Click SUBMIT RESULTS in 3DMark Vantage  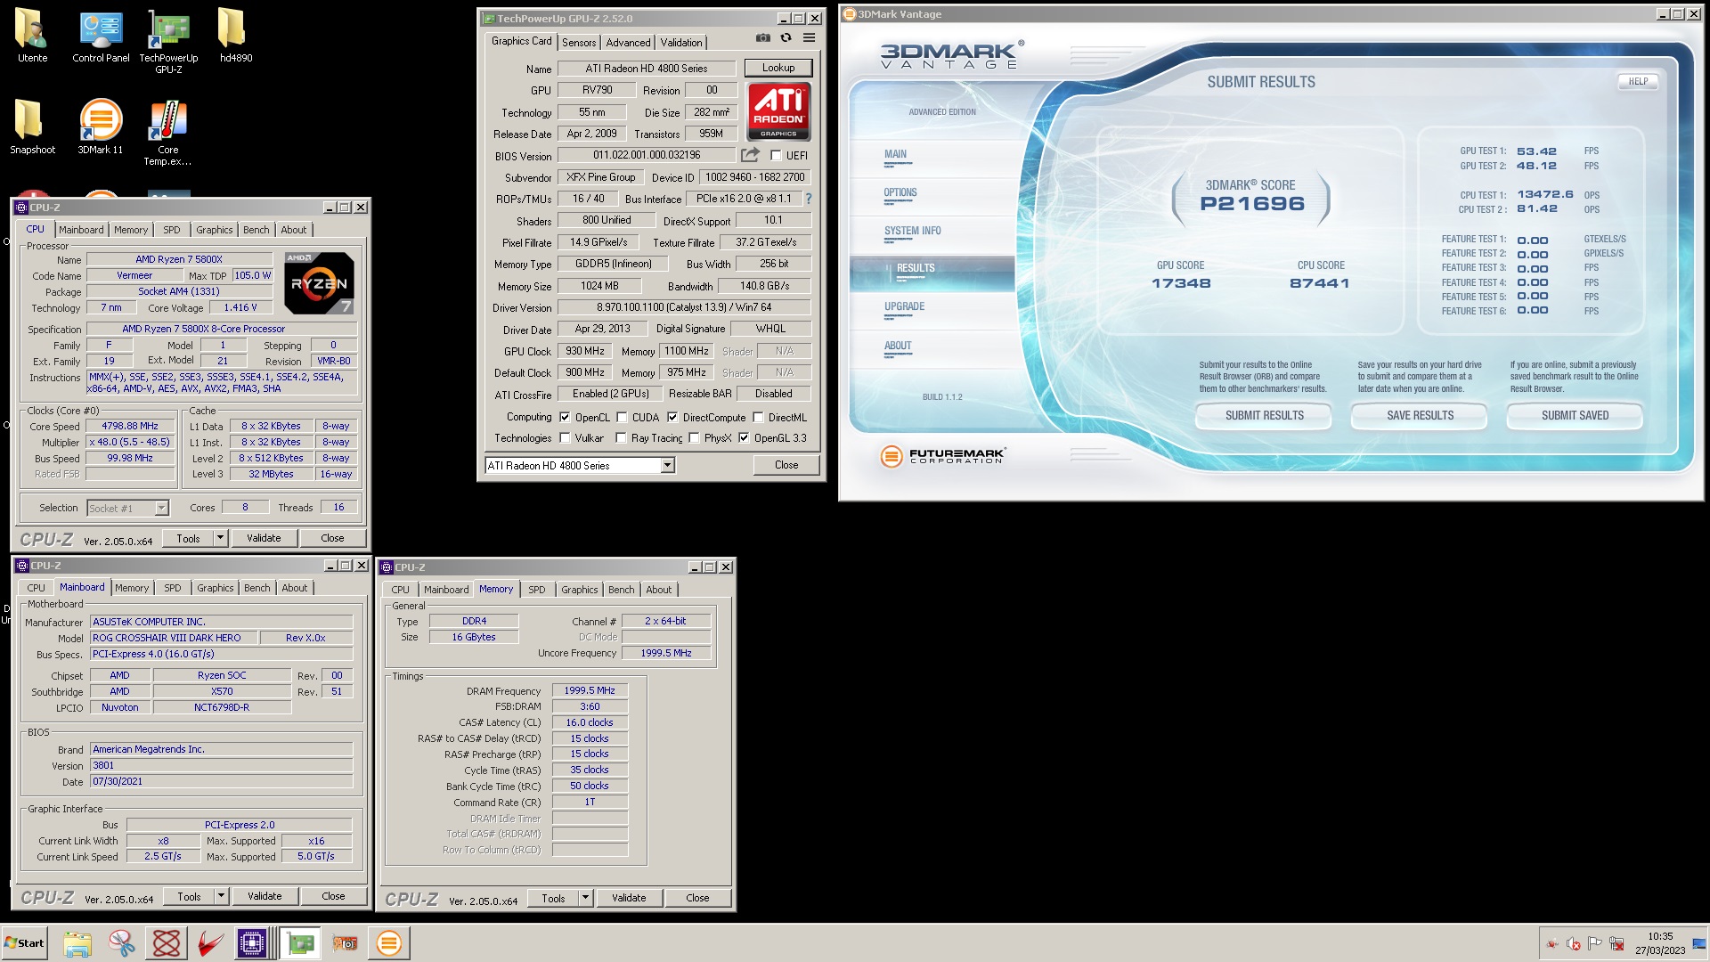click(1264, 416)
